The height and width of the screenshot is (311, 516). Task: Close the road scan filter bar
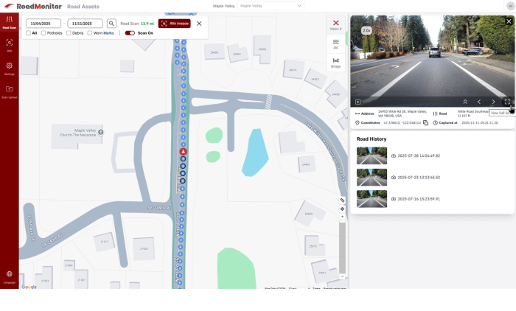199,24
